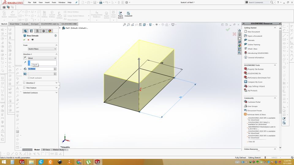Screen dimensions: 294x165
Task: Collapse the Direction 1 section
Action: click(x=56, y=54)
